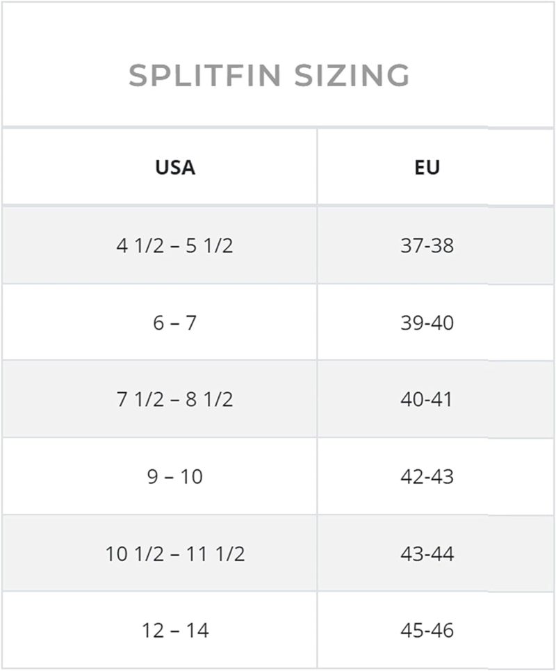Select the EU column header
Screen dimensions: 556x671
pos(427,168)
